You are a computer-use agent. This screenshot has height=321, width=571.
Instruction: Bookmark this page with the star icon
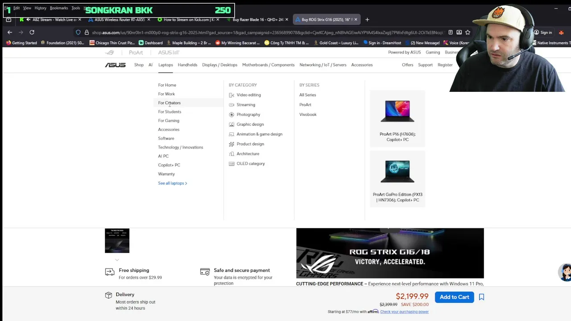point(468,32)
